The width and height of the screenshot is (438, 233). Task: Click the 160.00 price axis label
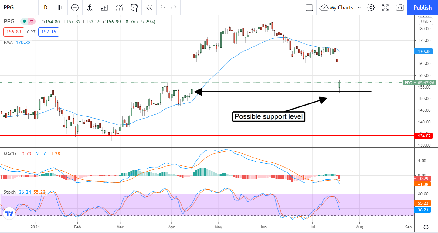(424, 75)
